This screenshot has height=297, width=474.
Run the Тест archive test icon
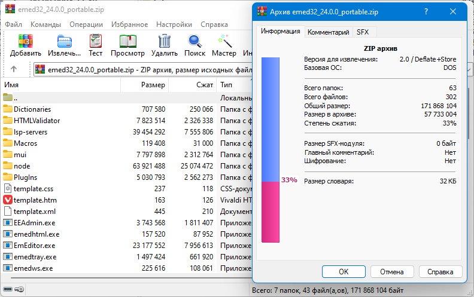pos(96,41)
